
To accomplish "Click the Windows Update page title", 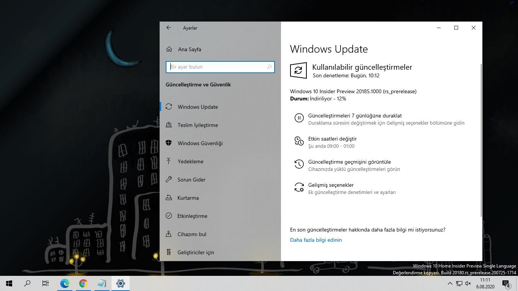I will click(329, 49).
